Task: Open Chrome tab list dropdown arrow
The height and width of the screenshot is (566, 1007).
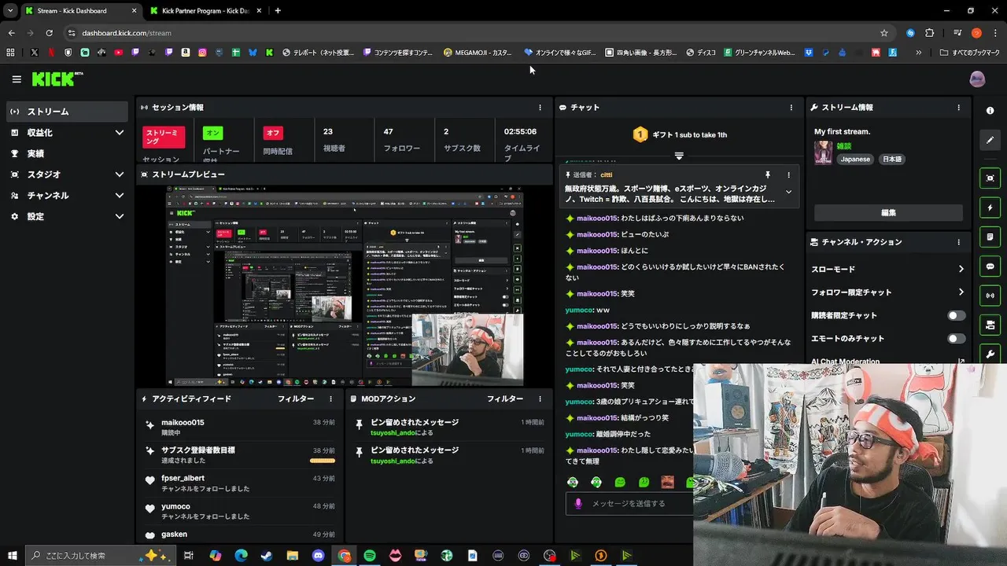Action: [x=10, y=10]
